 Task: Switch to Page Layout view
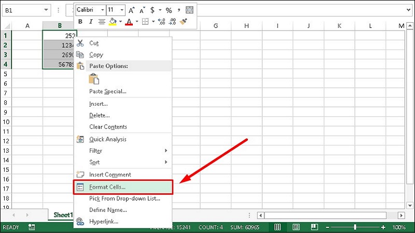296,227
